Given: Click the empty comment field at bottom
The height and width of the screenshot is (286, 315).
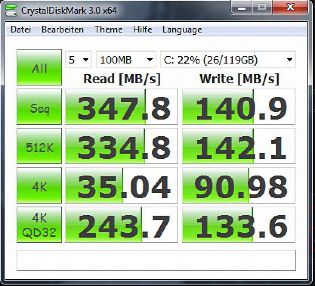Looking at the screenshot, I should 156,260.
